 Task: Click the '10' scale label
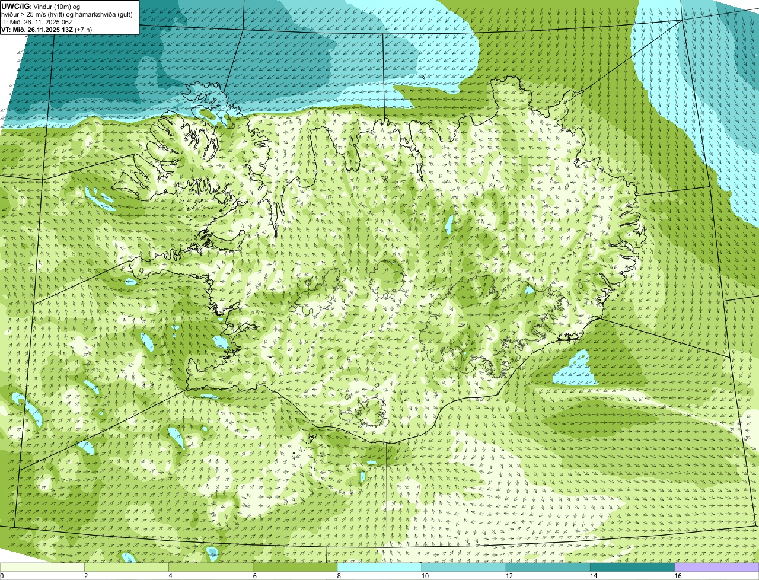coord(425,576)
